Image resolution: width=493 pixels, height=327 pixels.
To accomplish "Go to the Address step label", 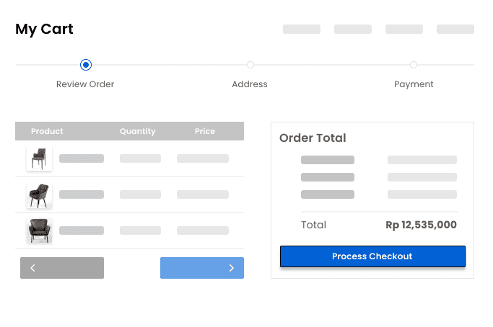I will point(250,84).
